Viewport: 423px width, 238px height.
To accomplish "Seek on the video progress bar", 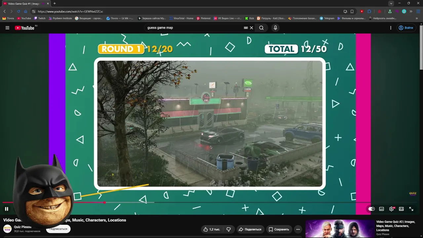I will 211,202.
